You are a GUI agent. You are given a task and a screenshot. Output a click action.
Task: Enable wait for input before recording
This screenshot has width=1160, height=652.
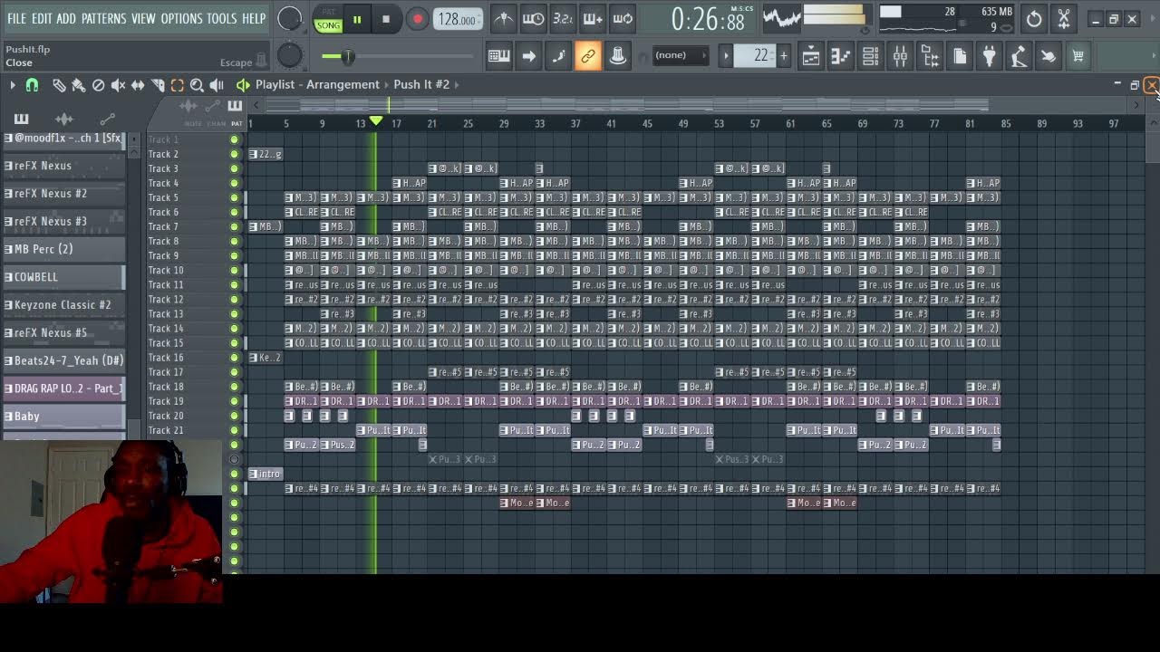(534, 19)
